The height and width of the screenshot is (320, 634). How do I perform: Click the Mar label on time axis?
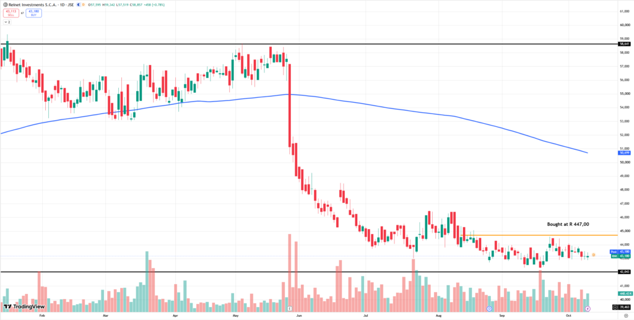click(106, 316)
